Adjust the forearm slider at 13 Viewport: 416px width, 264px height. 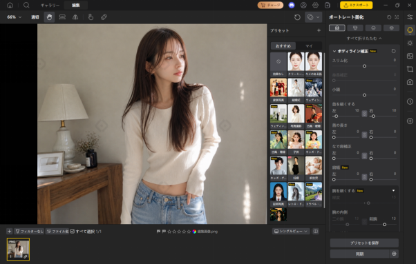point(384,224)
